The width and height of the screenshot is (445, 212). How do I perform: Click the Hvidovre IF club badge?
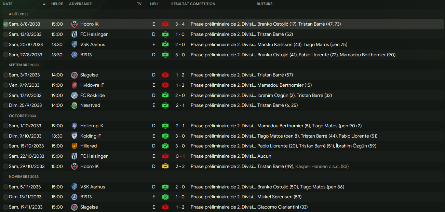pyautogui.click(x=74, y=85)
